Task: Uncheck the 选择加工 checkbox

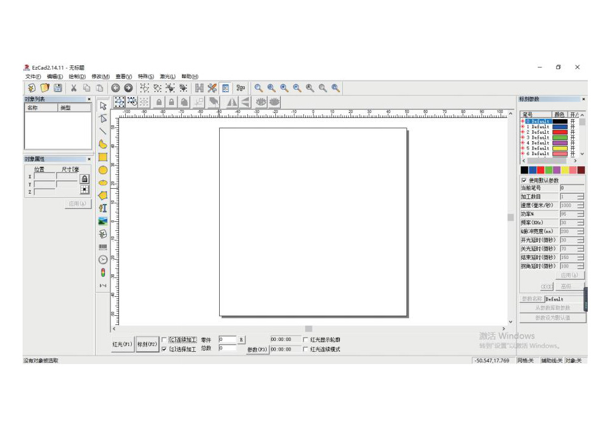Action: (164, 349)
